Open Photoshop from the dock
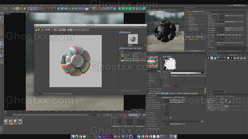248x139 pixels. pos(88,136)
